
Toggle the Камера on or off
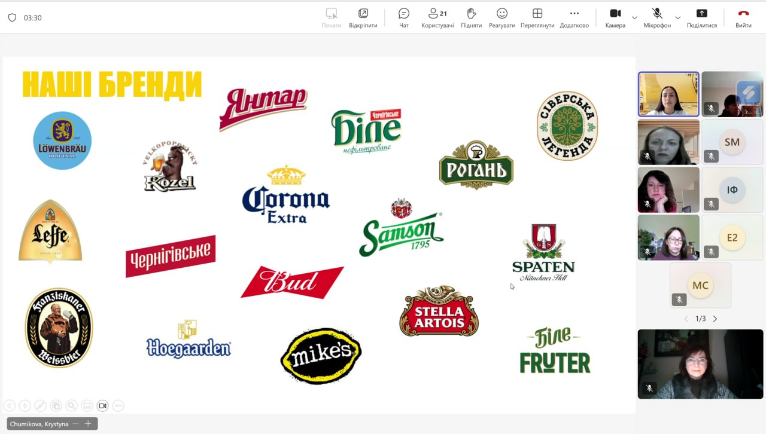[x=615, y=17]
